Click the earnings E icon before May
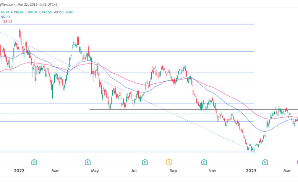Viewport: 298px width, 186px height. point(87,162)
